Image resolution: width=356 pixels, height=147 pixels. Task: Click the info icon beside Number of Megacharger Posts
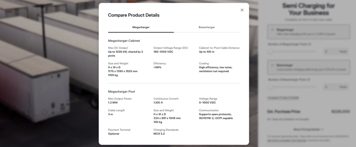coord(309,44)
